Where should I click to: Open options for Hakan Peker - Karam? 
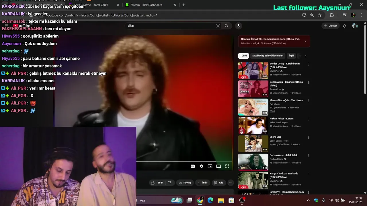coord(309,119)
